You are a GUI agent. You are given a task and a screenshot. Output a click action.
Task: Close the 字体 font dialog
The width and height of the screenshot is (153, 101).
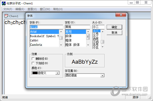[x=121, y=15]
